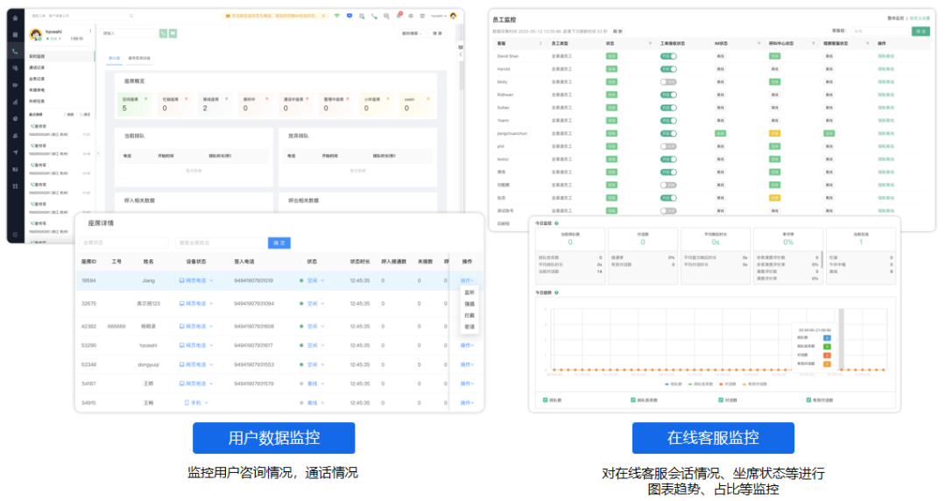Choose 密语 from the 操作 menu
The width and height of the screenshot is (946, 501).
pos(469,327)
